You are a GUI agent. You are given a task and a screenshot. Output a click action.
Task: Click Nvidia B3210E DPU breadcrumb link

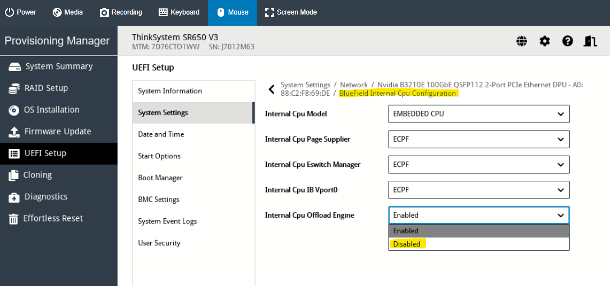[432, 89]
